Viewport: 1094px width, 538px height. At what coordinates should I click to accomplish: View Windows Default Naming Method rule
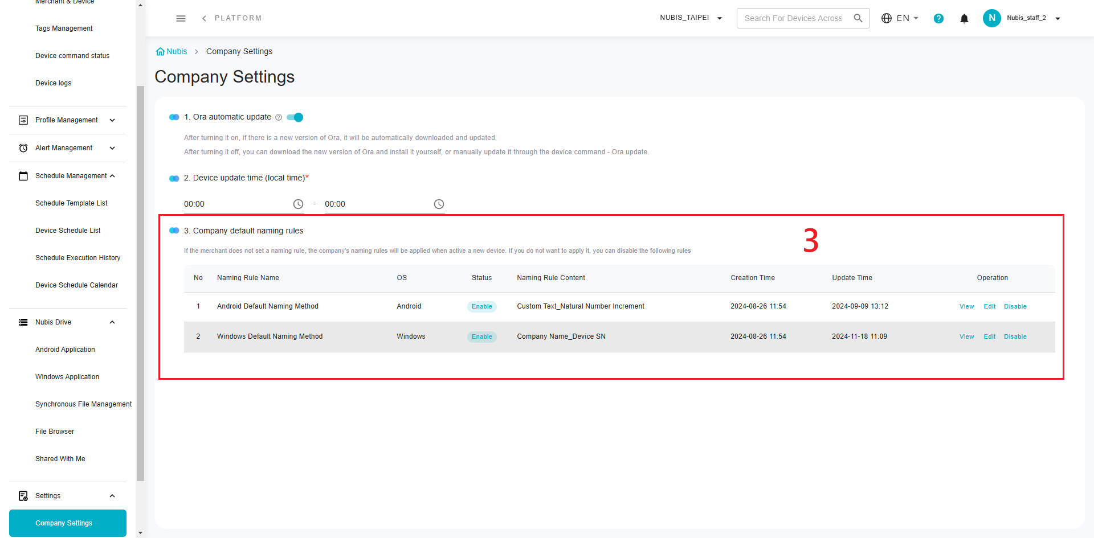(x=966, y=336)
